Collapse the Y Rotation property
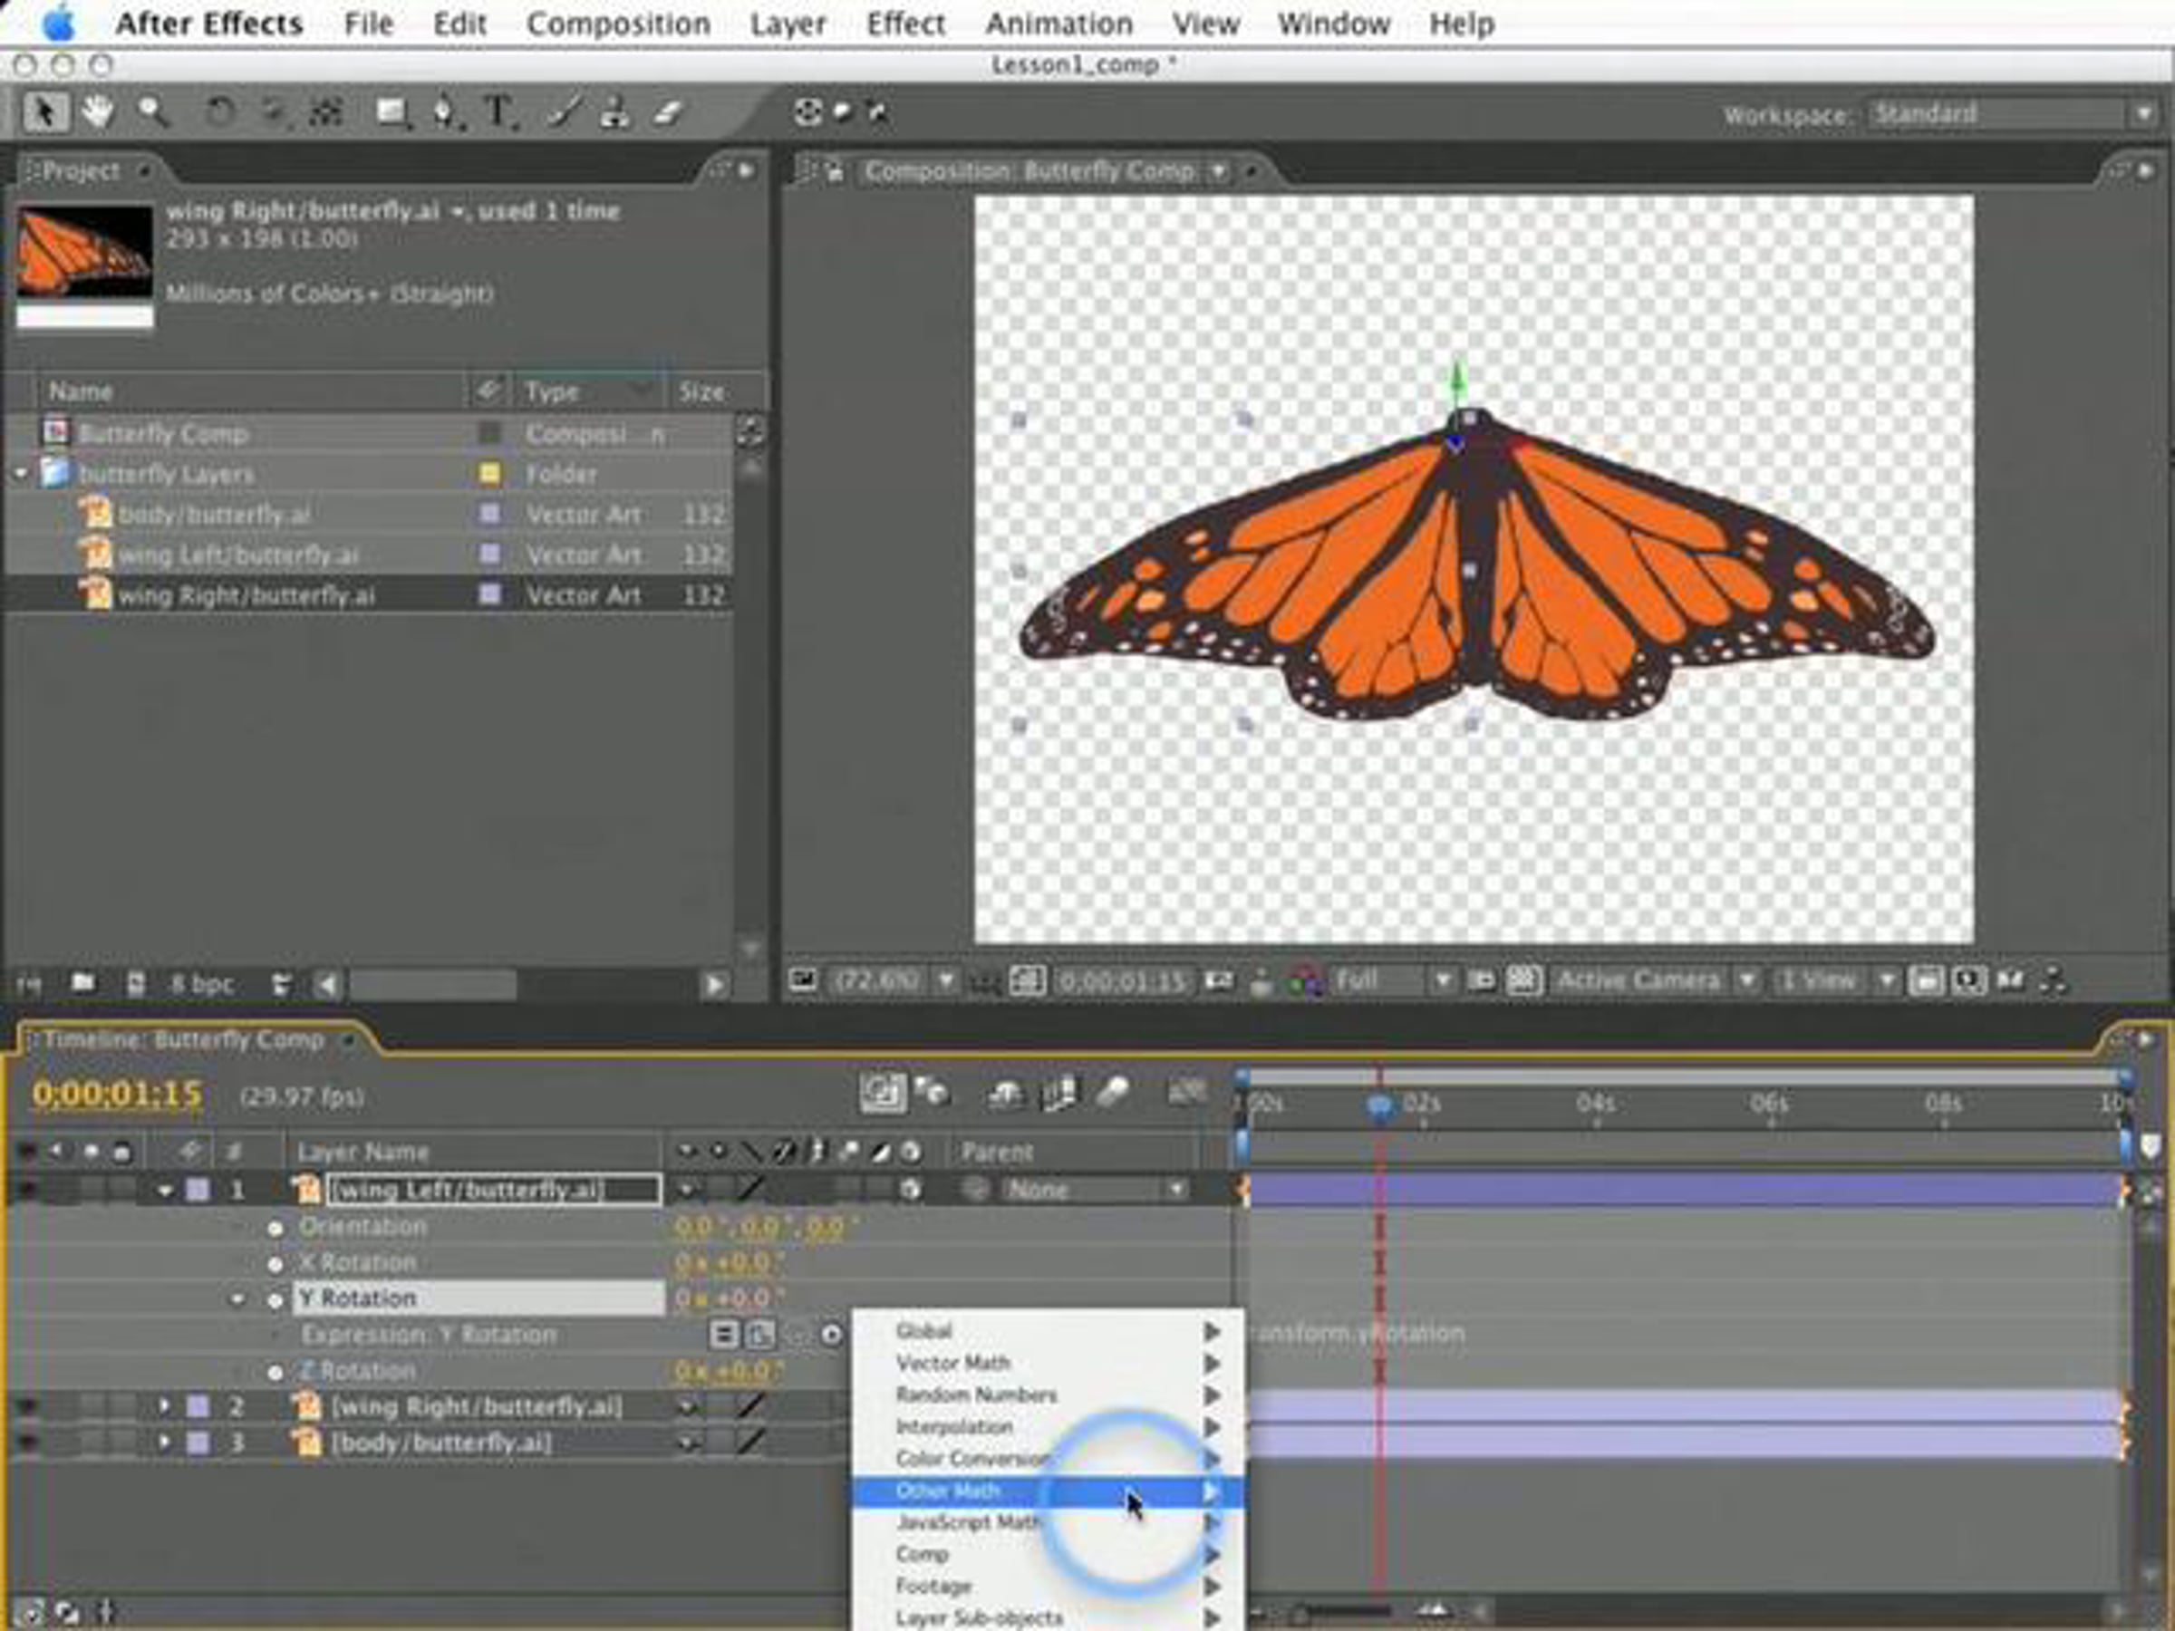The width and height of the screenshot is (2175, 1631). (238, 1299)
